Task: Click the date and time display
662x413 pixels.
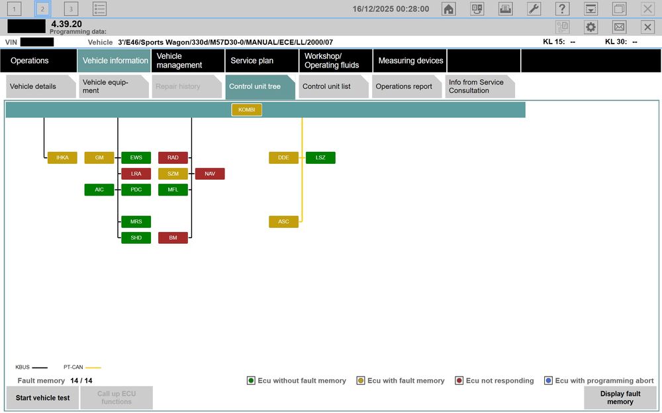Action: 391,9
